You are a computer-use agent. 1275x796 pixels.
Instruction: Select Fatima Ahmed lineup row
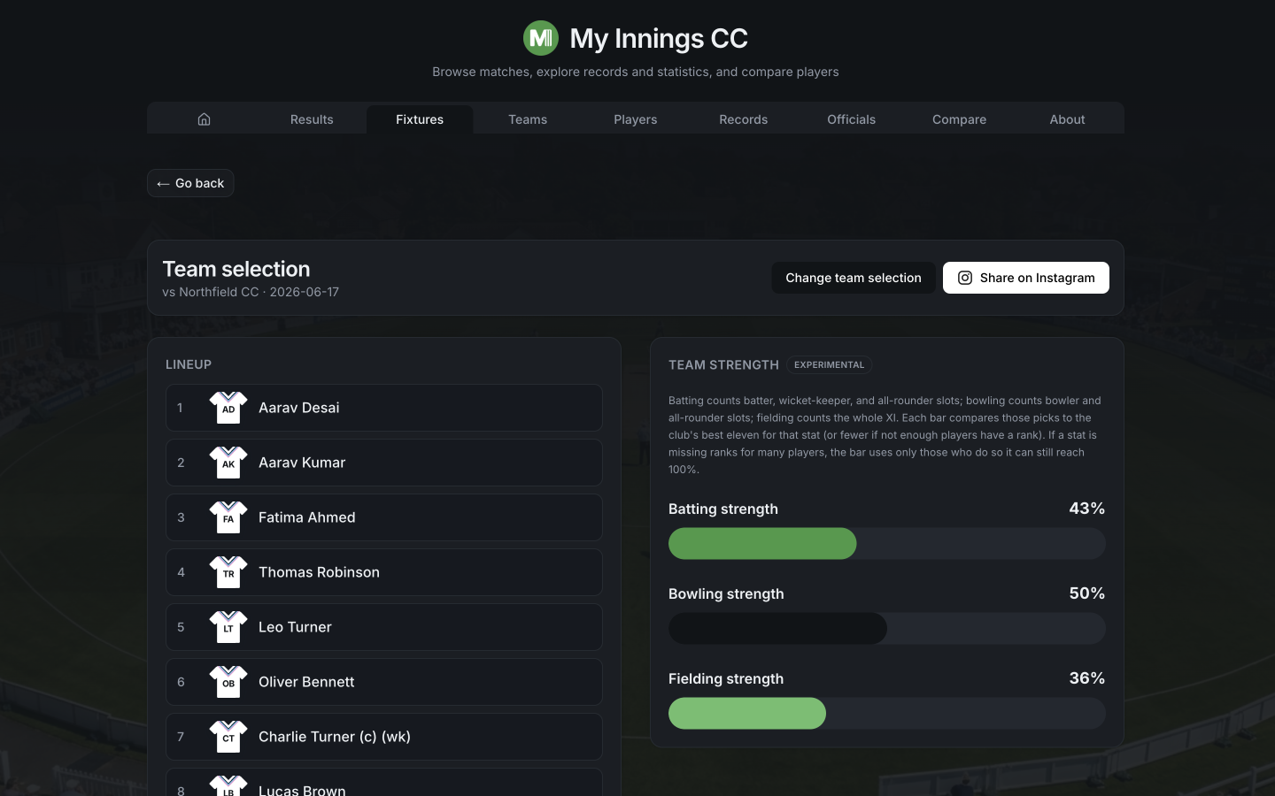pos(384,517)
